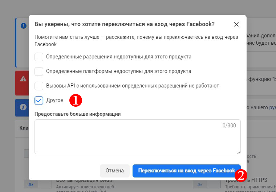276x192 pixels.
Task: Click the 'Отмена' button
Action: pyautogui.click(x=115, y=171)
